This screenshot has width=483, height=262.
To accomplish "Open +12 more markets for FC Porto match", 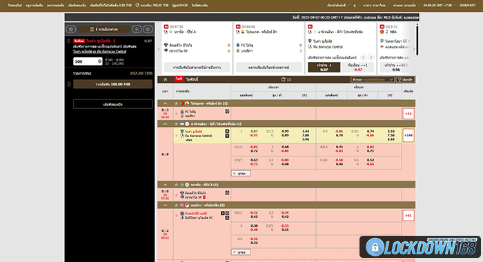I will coord(408,114).
